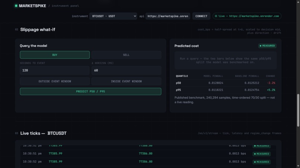Click the page vertical scrollbar thumb
Viewport: 300px width, 168px height.
tap(298, 110)
